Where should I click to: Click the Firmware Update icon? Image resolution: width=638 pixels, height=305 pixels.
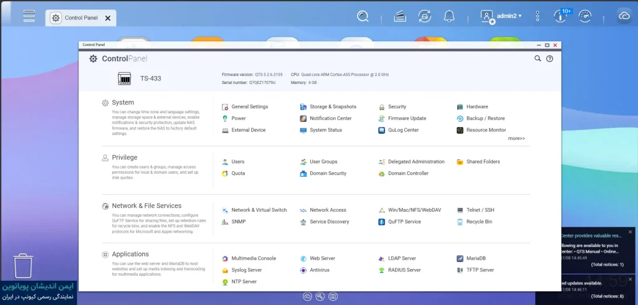point(381,118)
